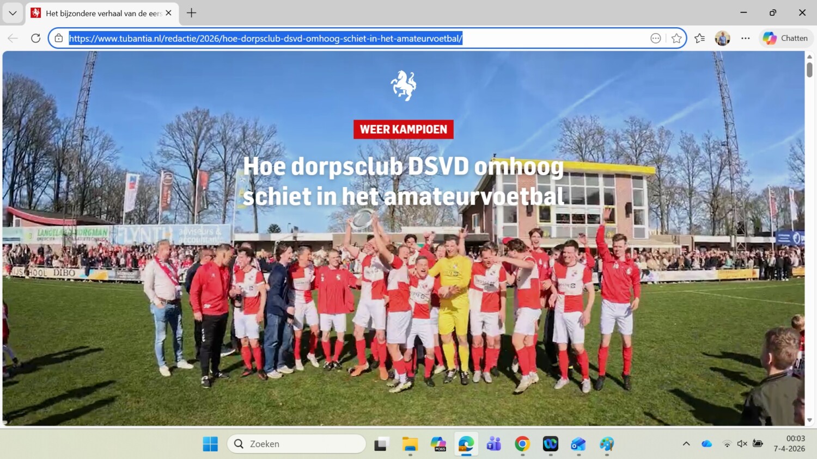Open Task View on taskbar
The width and height of the screenshot is (817, 459).
pos(381,444)
